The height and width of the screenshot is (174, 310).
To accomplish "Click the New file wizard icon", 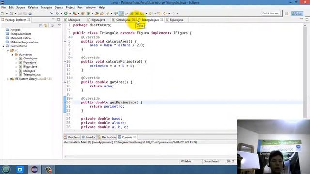I will pos(3,14).
